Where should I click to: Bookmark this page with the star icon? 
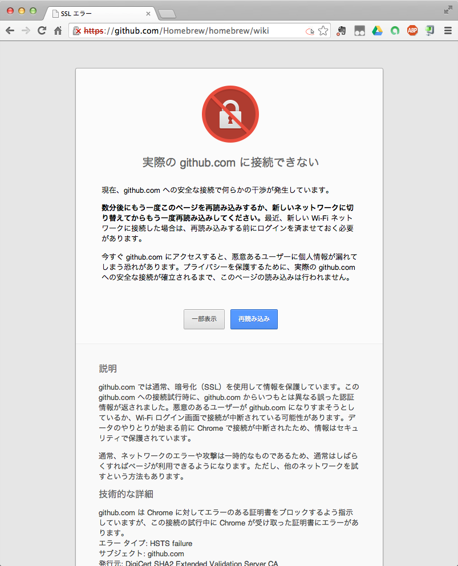click(323, 31)
